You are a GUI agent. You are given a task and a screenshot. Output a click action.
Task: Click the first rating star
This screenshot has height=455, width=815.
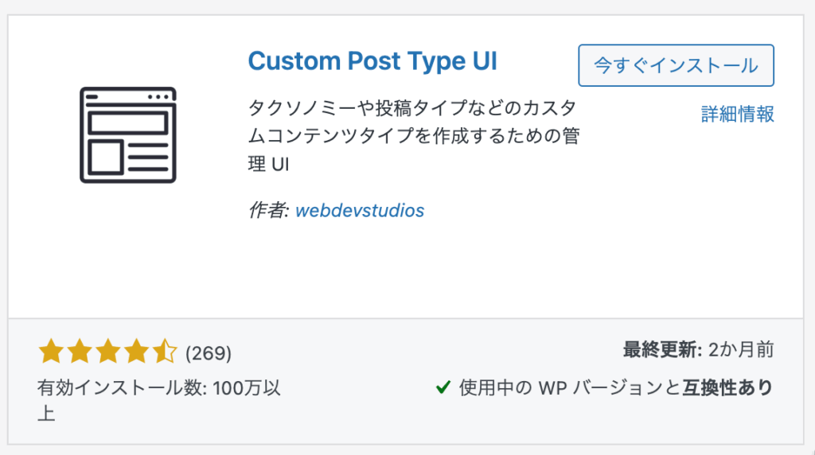(x=51, y=351)
